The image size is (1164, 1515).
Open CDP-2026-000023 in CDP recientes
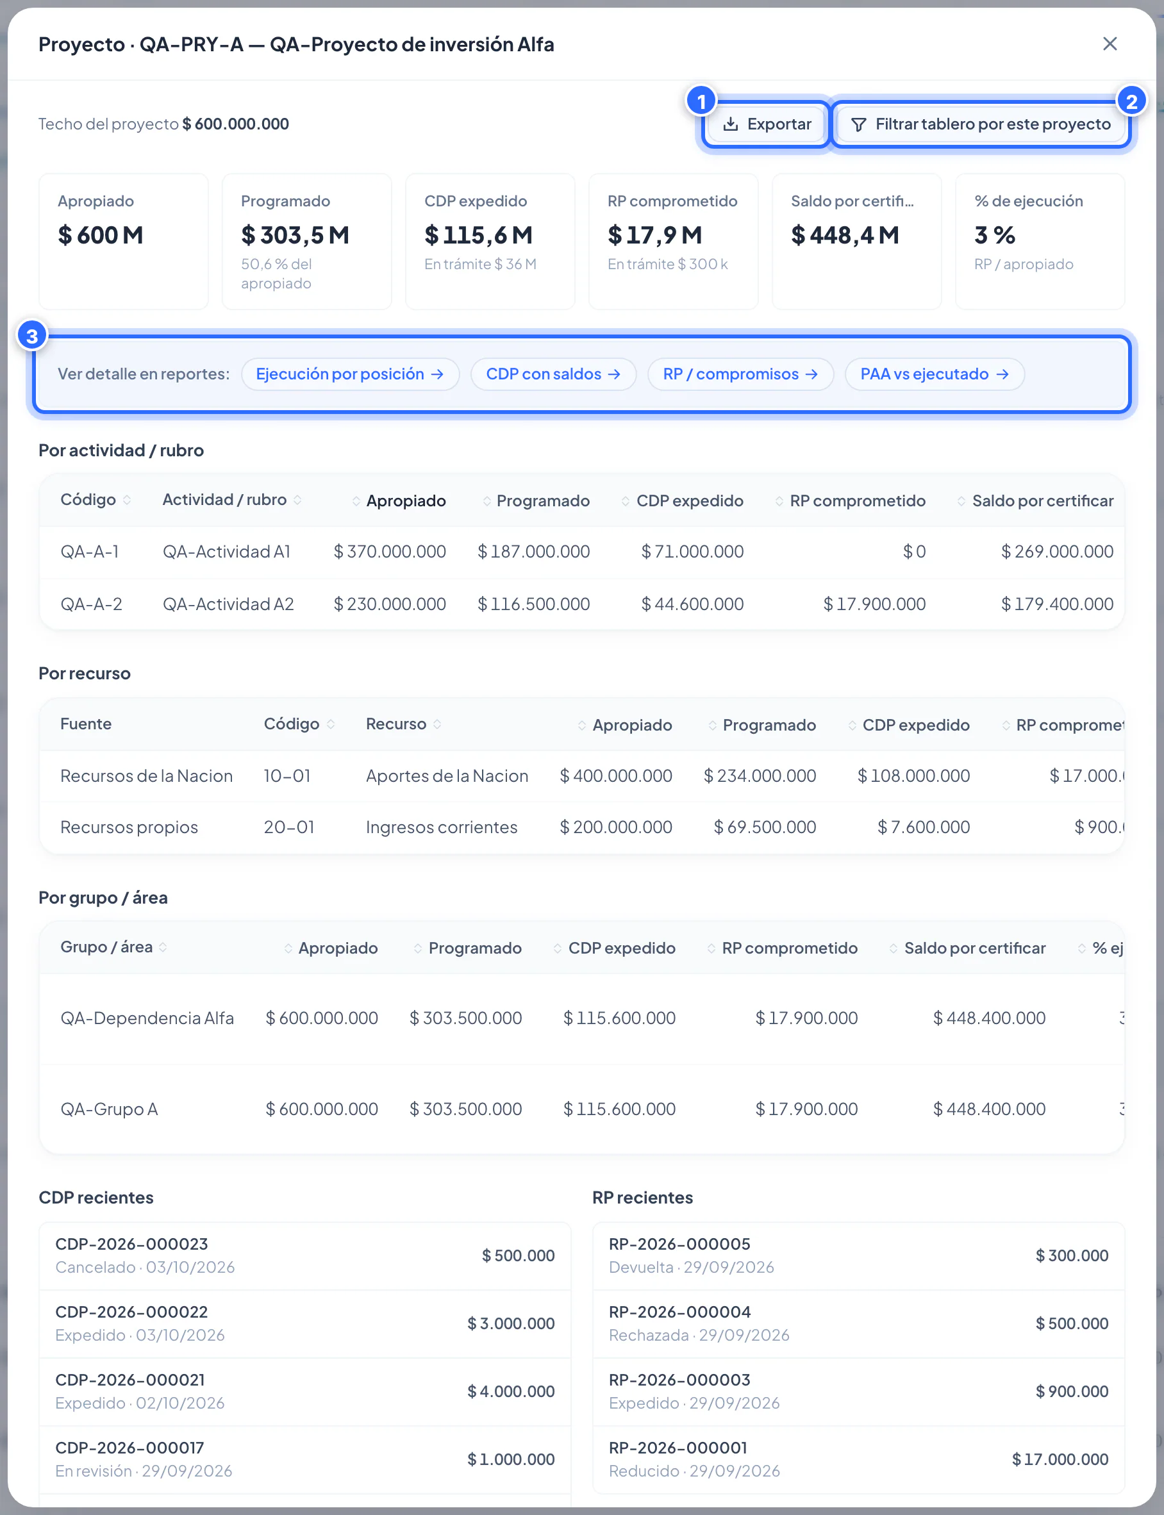(x=305, y=1256)
